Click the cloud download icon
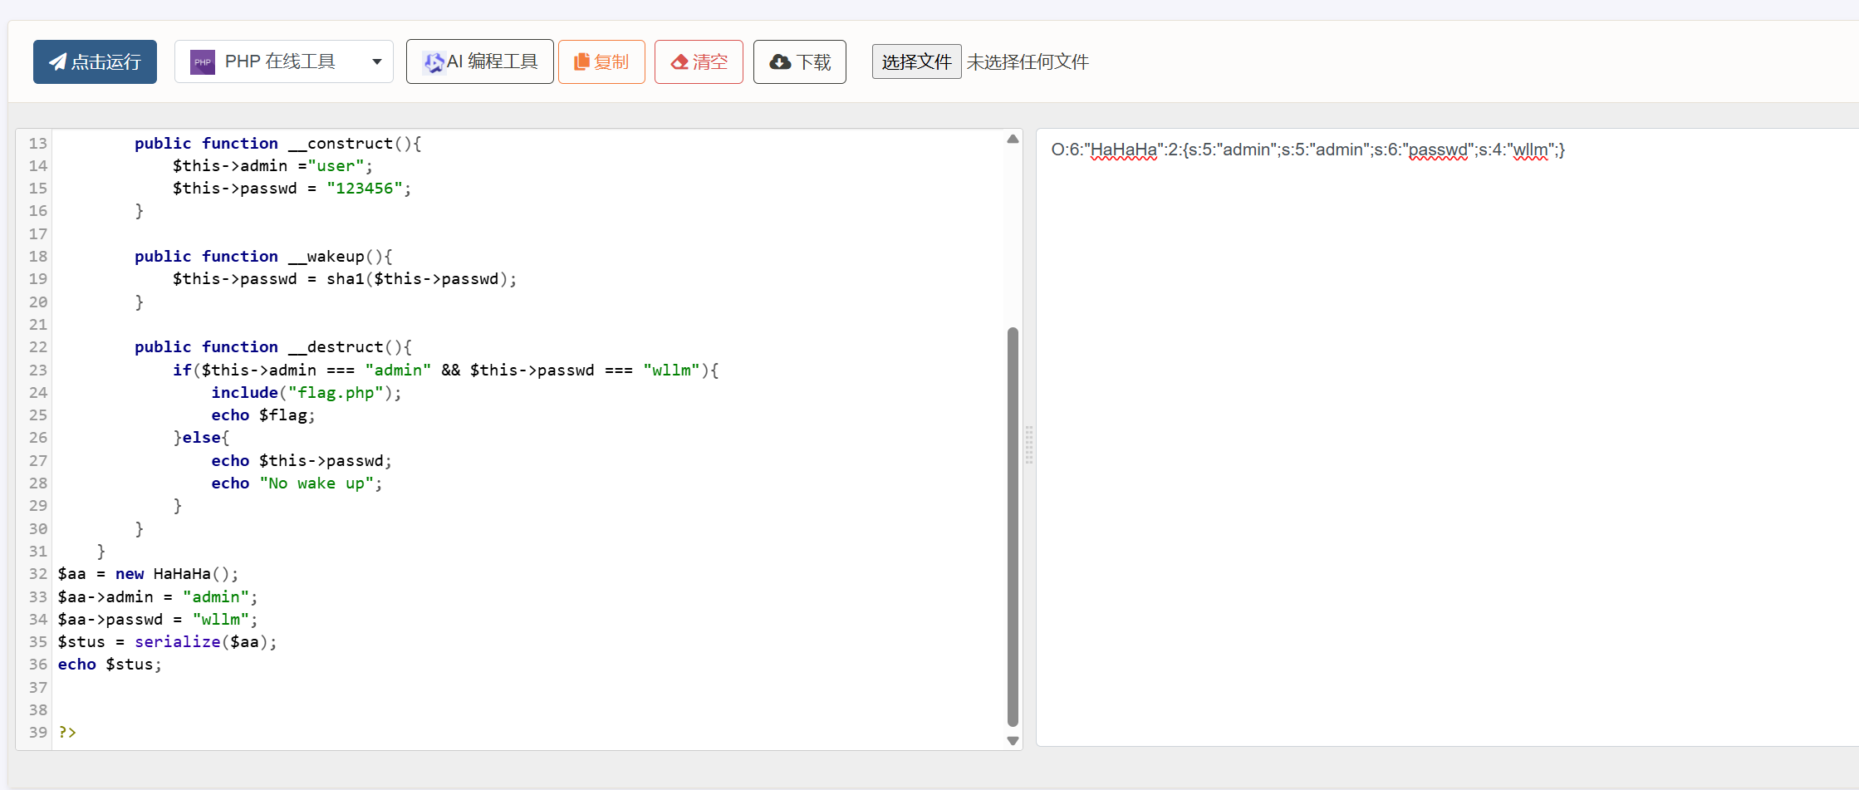The image size is (1859, 790). pyautogui.click(x=780, y=62)
